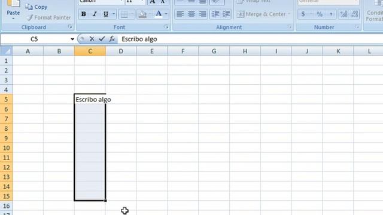Click the fill handle of the selection
Screen dimensions: 383x215
click(x=105, y=201)
